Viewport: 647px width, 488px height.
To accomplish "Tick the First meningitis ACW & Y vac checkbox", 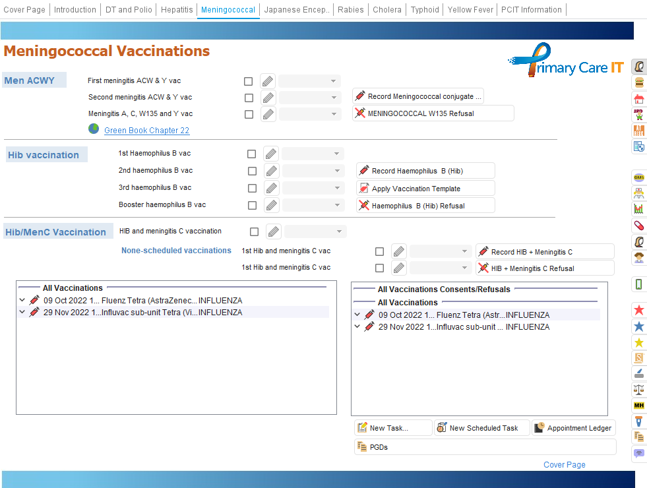I will [248, 82].
